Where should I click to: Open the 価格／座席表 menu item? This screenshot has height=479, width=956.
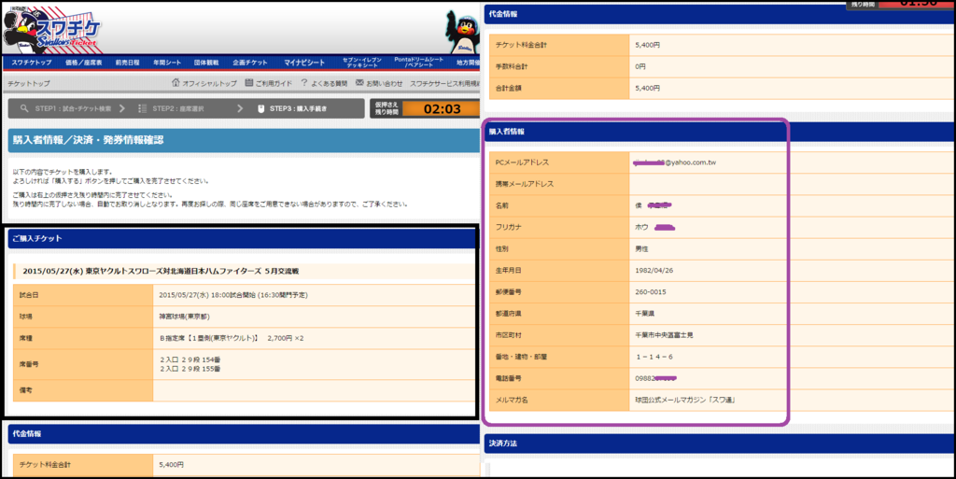[84, 63]
